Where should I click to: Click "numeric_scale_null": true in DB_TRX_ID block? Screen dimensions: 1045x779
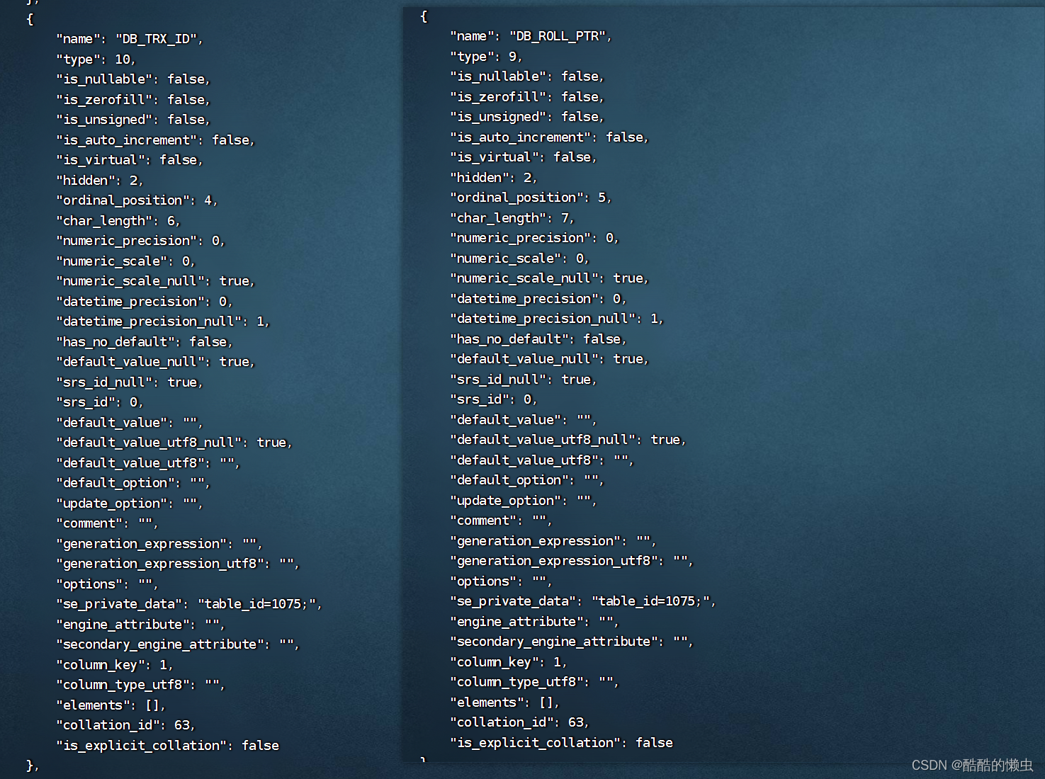(x=155, y=281)
